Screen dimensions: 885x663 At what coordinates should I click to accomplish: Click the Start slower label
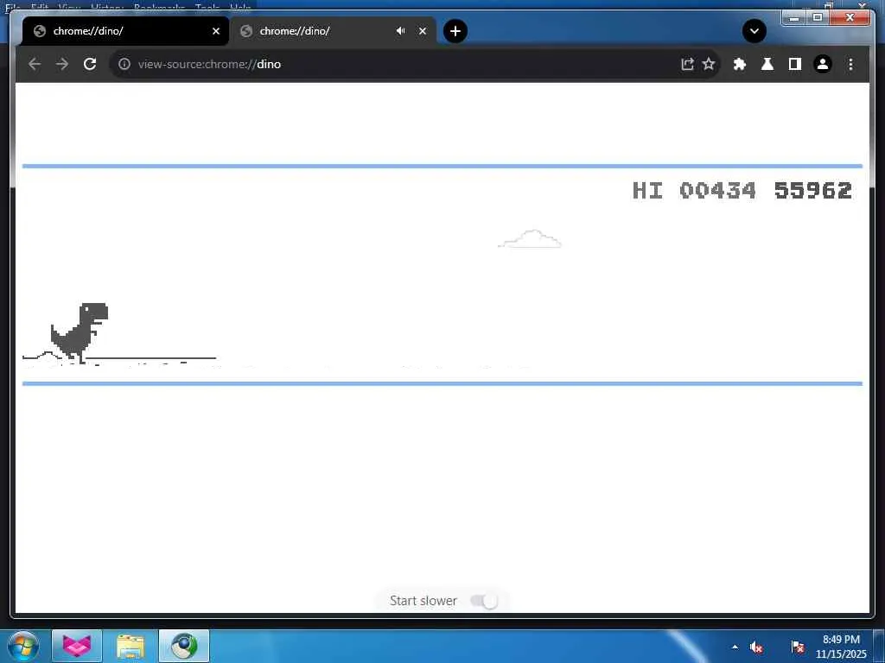click(x=423, y=601)
